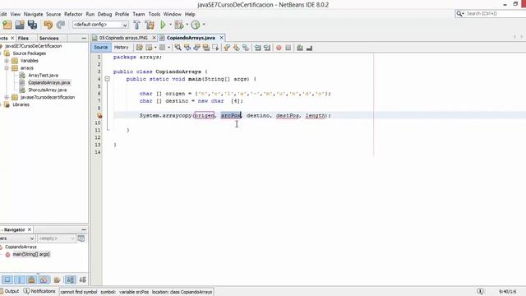This screenshot has height=296, width=526.
Task: Click the Previous Bookmark icon
Action: point(227,48)
